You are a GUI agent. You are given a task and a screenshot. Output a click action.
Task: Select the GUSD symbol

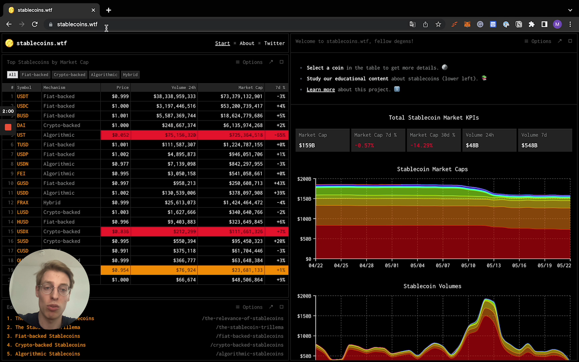point(22,183)
